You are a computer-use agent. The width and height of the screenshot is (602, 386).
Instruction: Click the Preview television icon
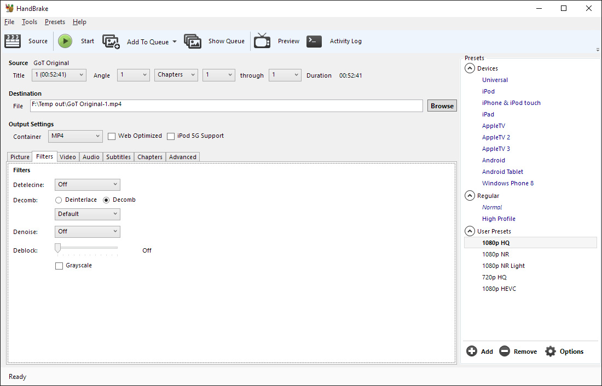tap(262, 40)
